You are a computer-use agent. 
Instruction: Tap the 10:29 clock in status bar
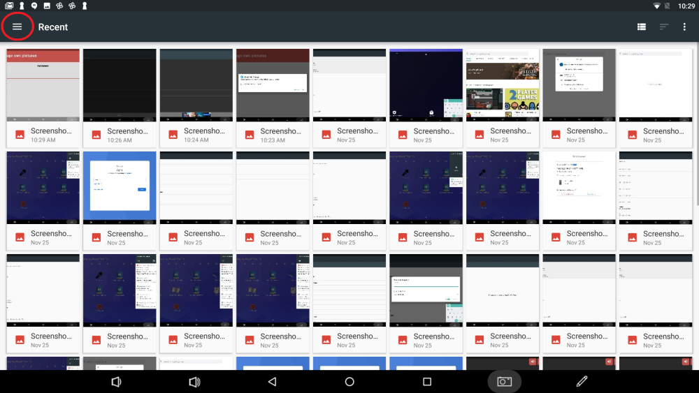(686, 6)
